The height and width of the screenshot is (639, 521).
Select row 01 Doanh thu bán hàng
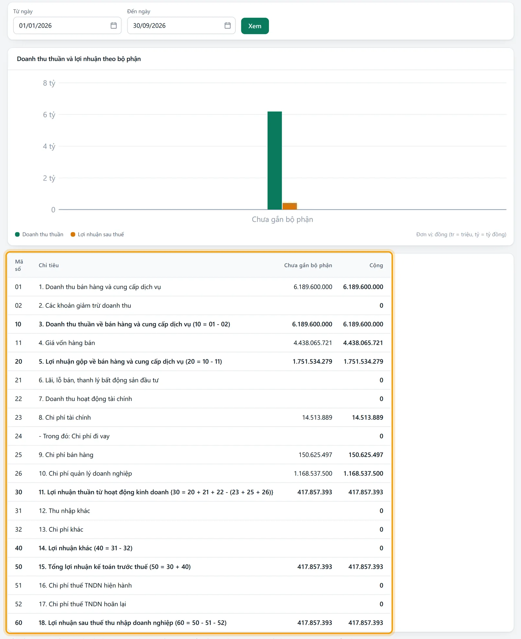(199, 287)
